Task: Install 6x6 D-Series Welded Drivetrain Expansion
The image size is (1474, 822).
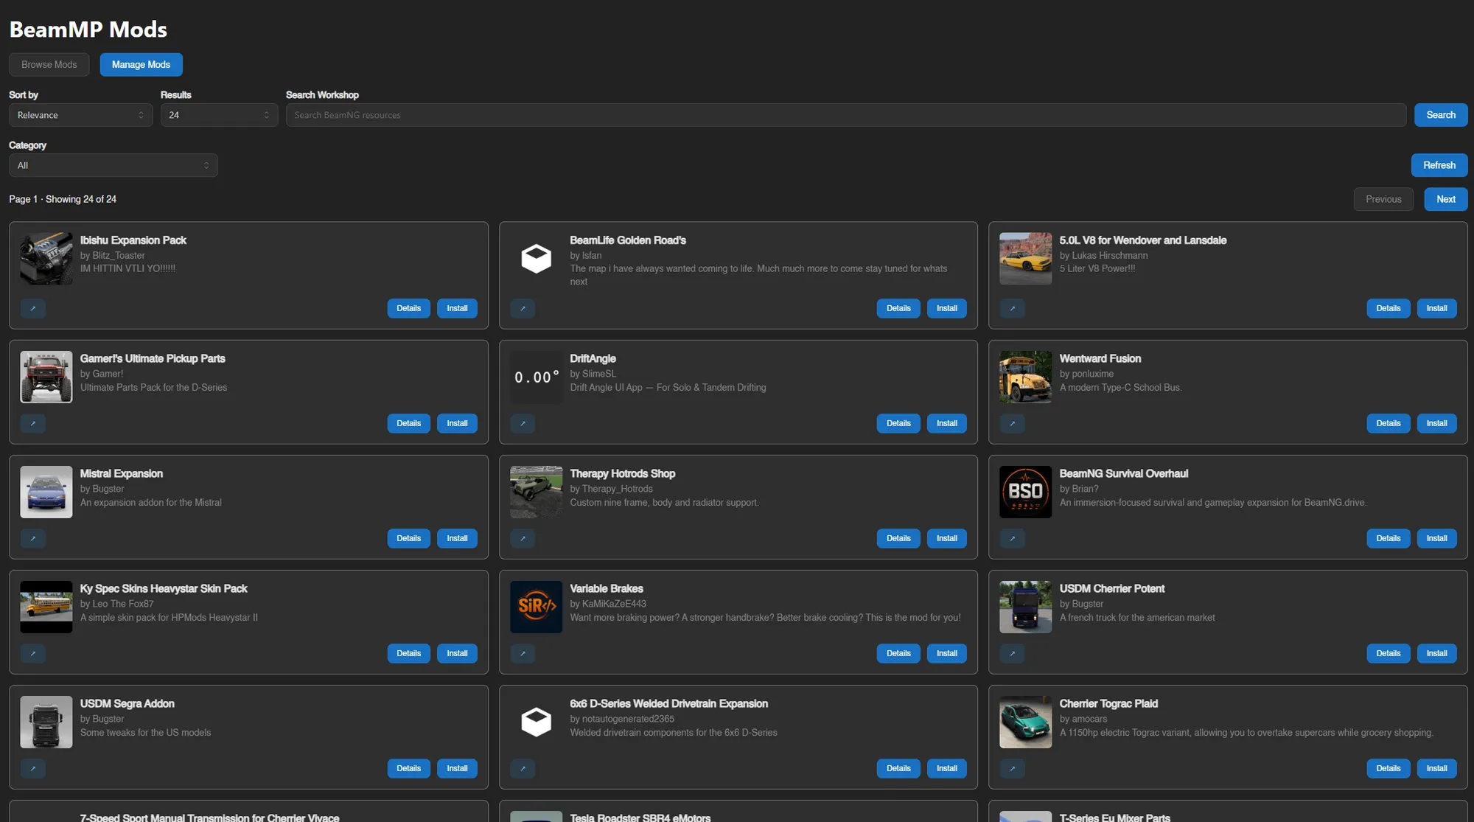Action: tap(946, 768)
